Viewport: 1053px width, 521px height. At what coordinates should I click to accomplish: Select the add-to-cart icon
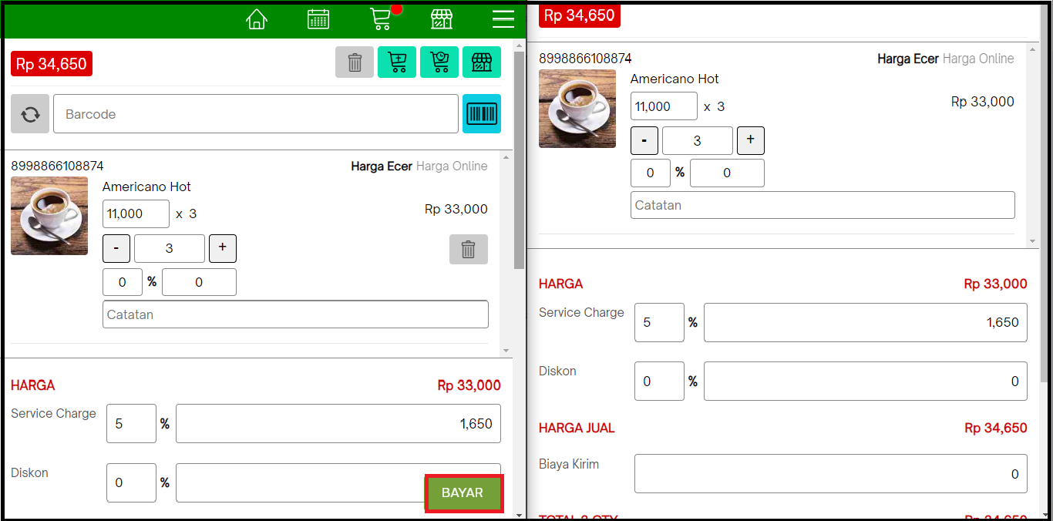(396, 62)
